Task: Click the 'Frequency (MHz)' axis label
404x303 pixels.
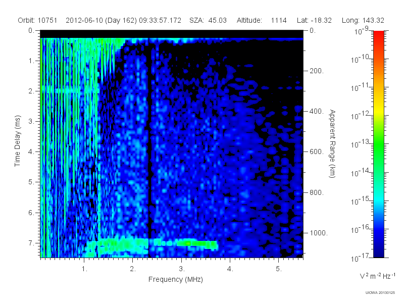Action: pyautogui.click(x=176, y=280)
